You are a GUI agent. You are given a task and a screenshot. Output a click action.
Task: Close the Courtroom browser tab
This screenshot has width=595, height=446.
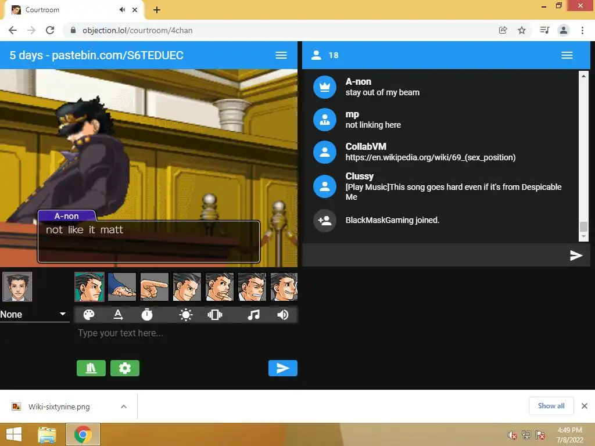(x=135, y=10)
